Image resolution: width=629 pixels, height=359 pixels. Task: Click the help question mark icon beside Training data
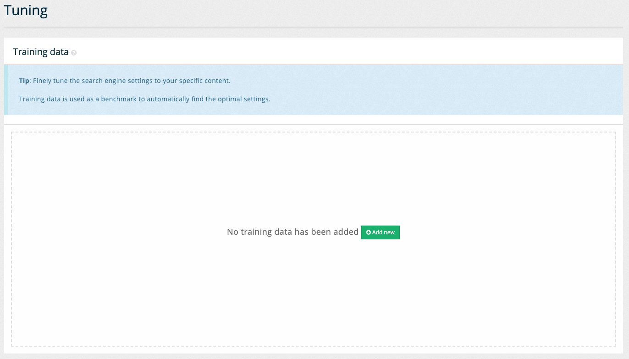74,53
